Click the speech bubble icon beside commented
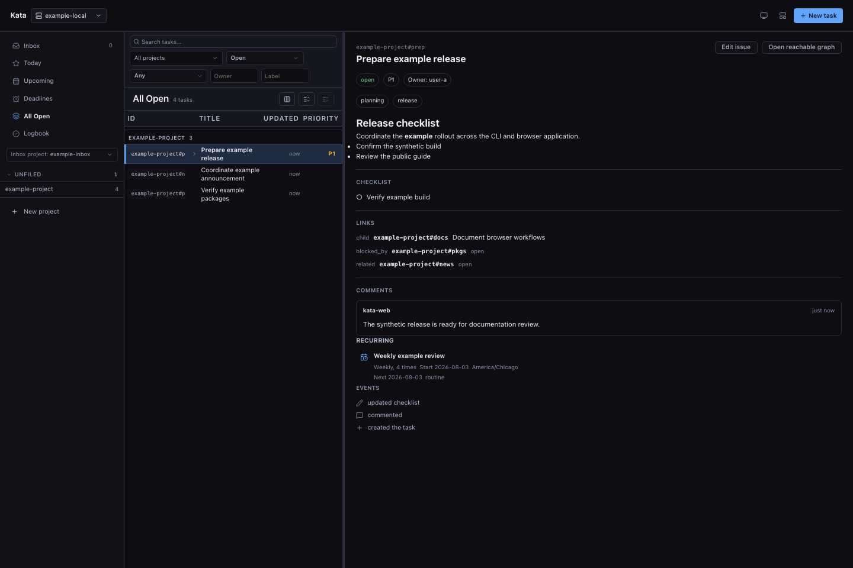Image resolution: width=853 pixels, height=568 pixels. (360, 415)
